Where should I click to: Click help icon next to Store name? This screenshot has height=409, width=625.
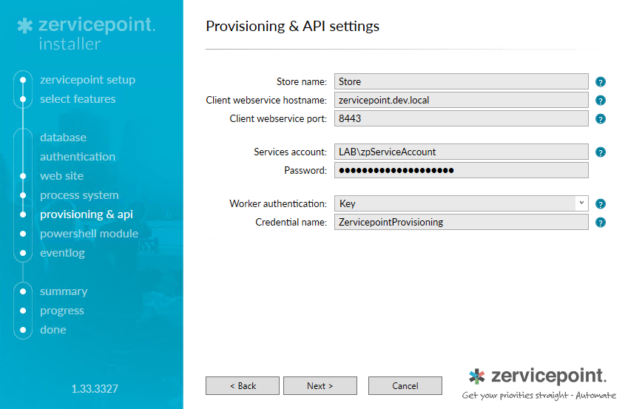[x=601, y=81]
